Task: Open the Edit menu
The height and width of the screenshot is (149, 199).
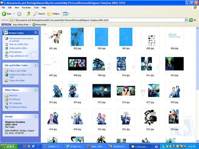Action: [10, 8]
